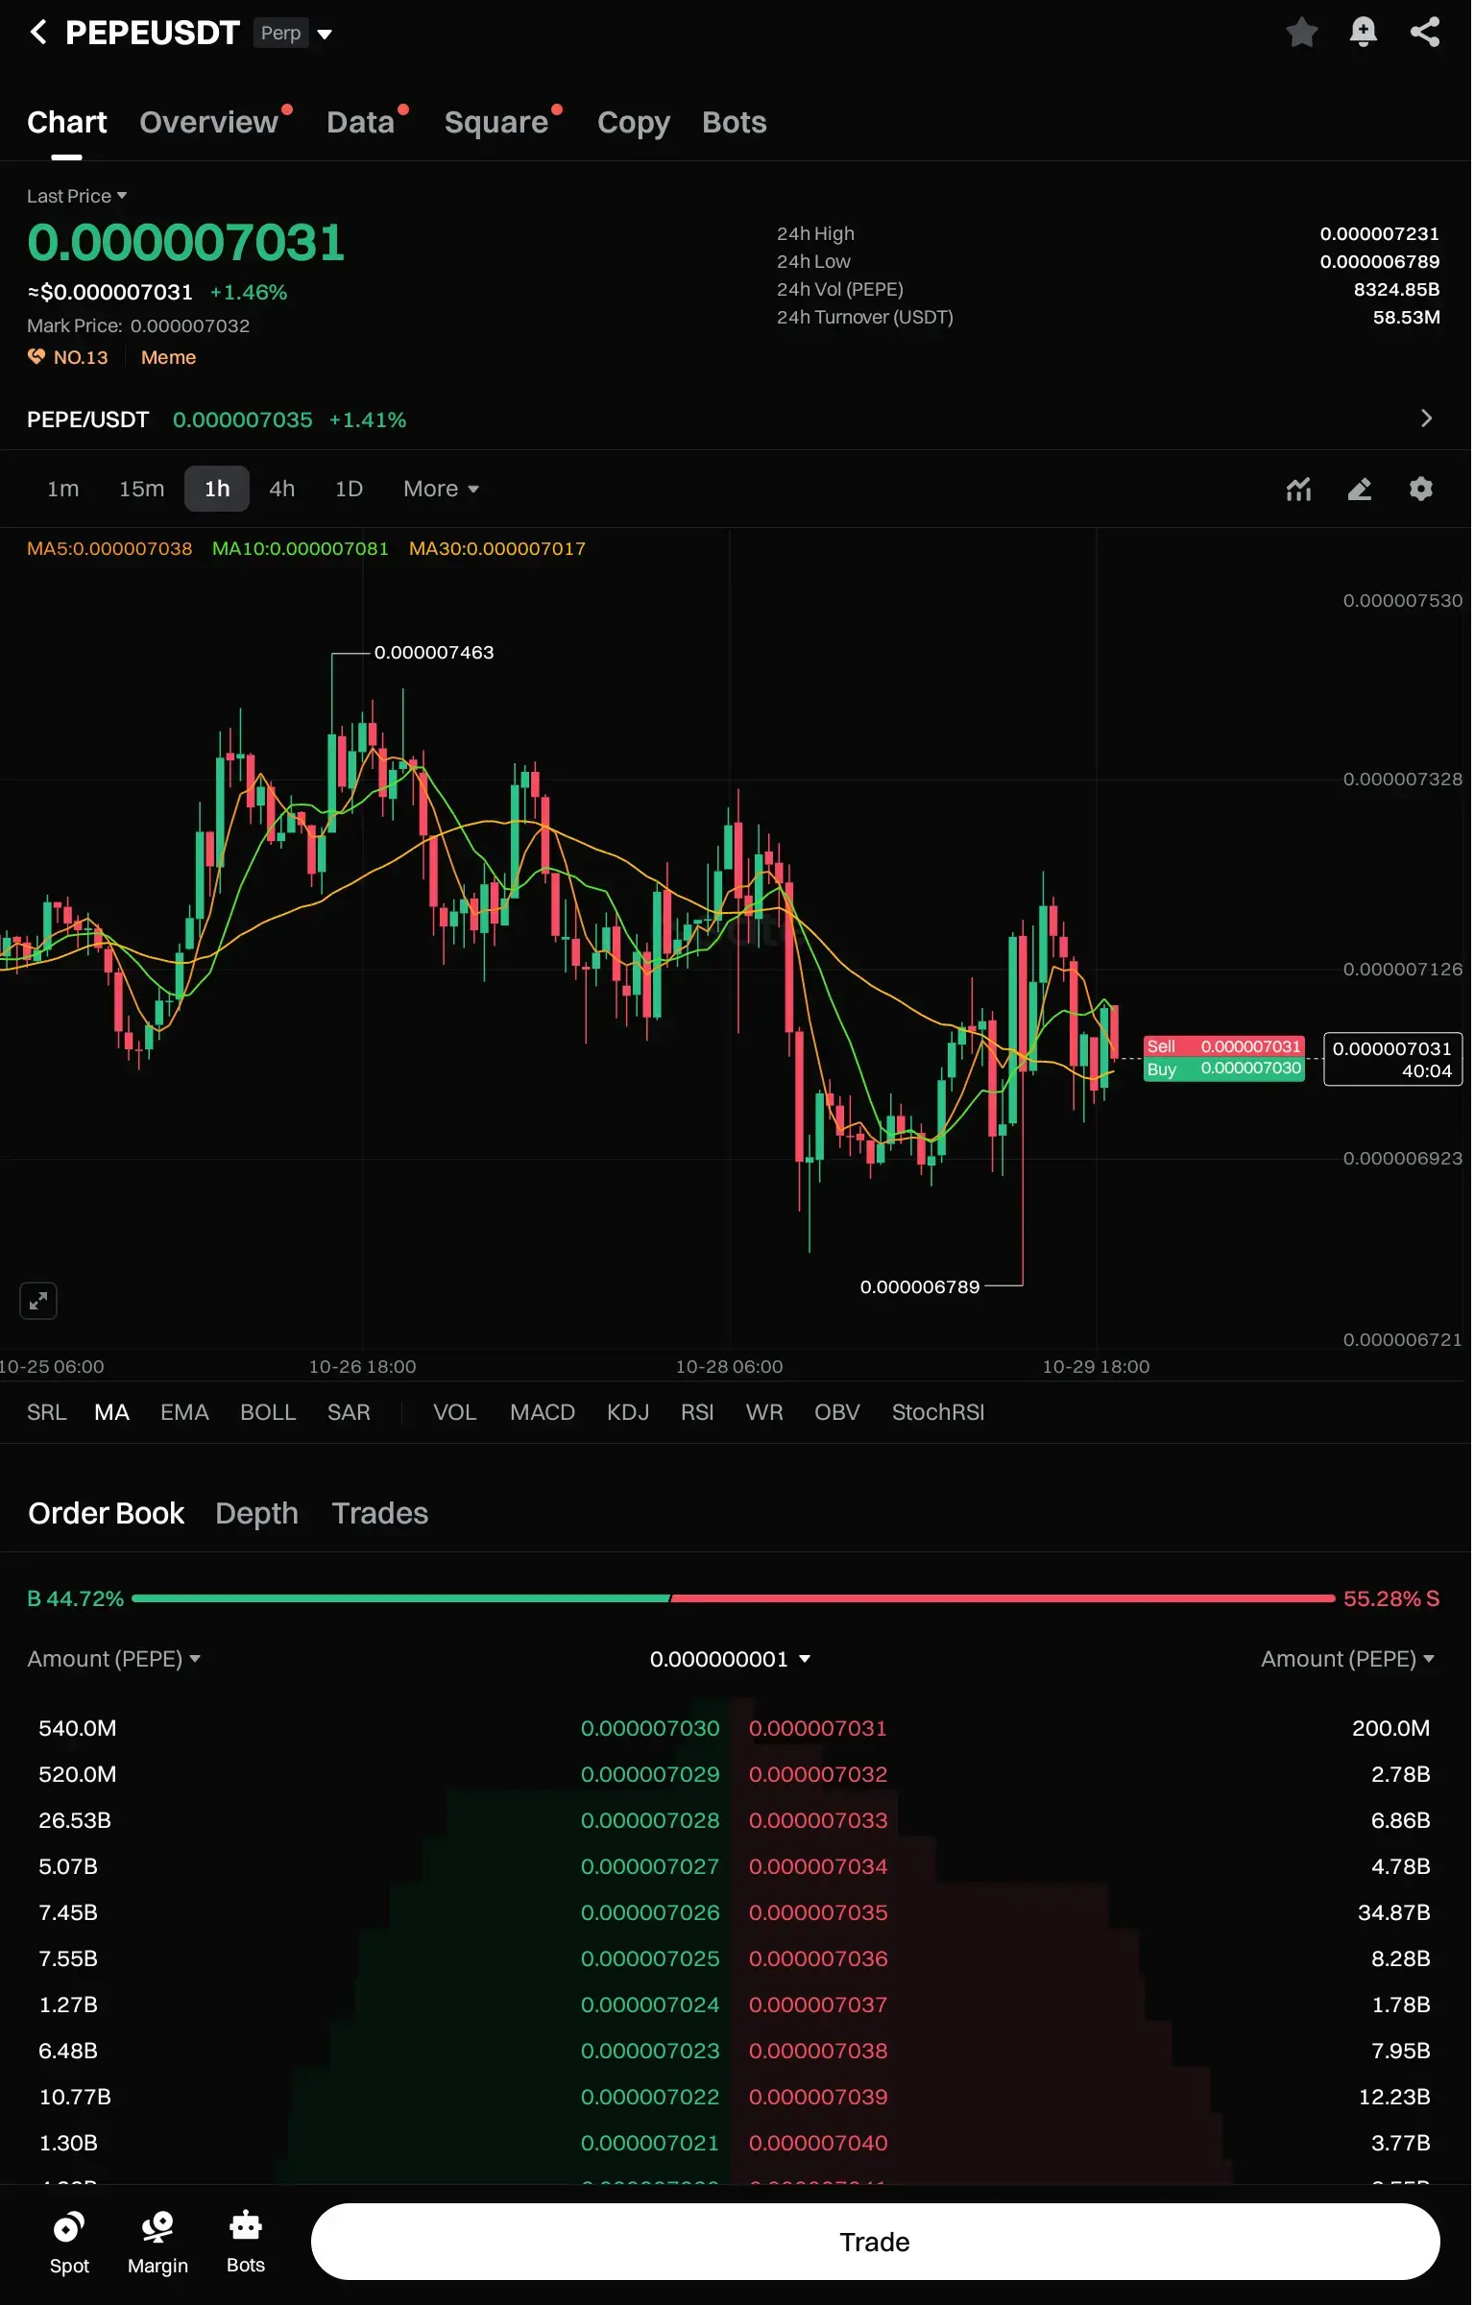1474x2305 pixels.
Task: Select bid price 0.000007030
Action: tap(650, 1728)
